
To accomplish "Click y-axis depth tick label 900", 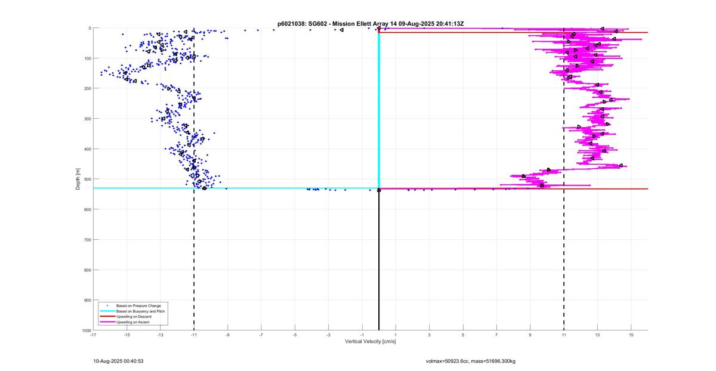I will [87, 300].
